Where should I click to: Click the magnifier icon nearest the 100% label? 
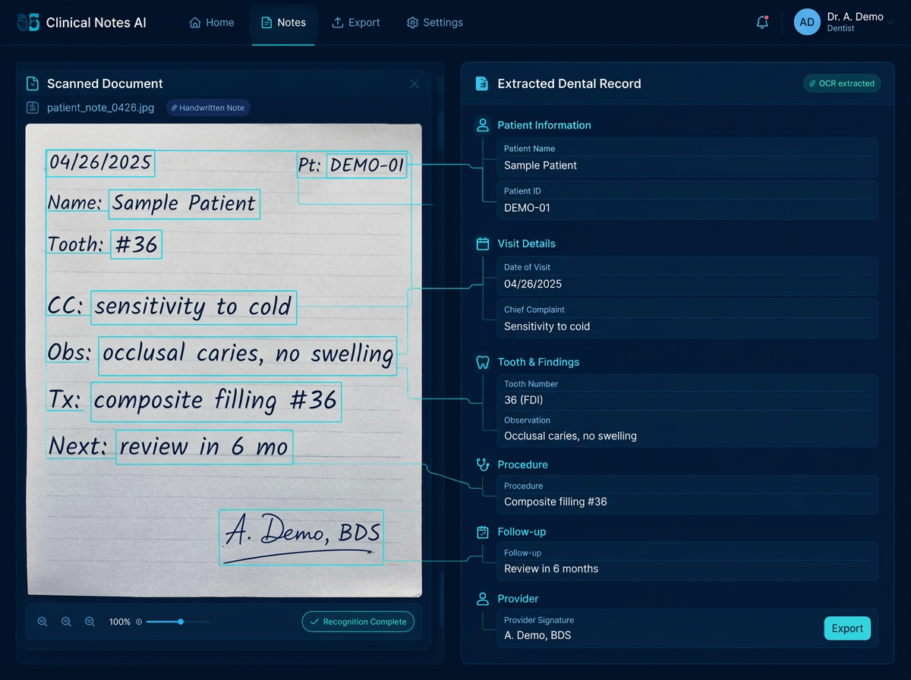(90, 622)
